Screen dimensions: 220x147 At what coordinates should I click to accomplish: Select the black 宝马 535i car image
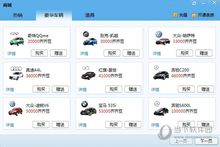point(88,111)
